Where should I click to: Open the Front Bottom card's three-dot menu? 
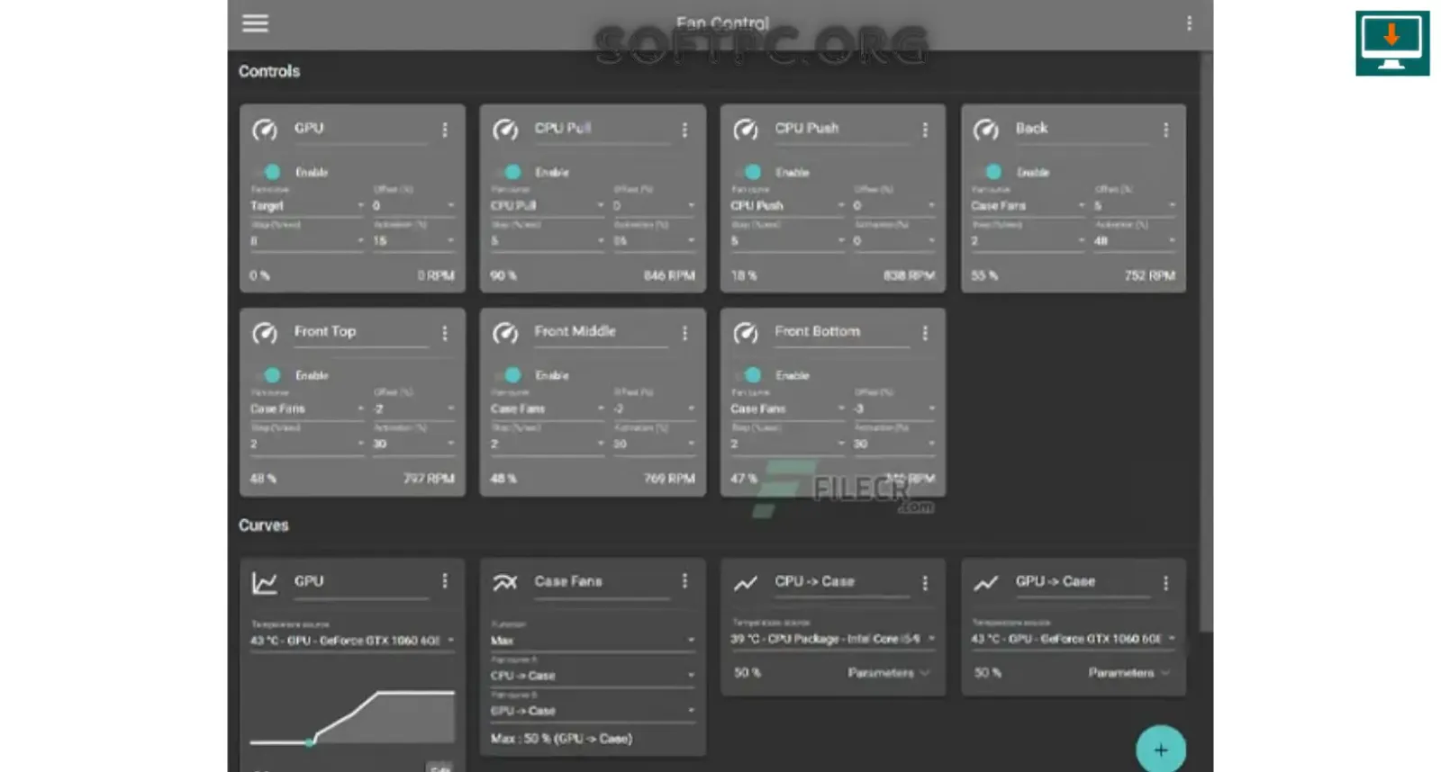click(x=925, y=333)
